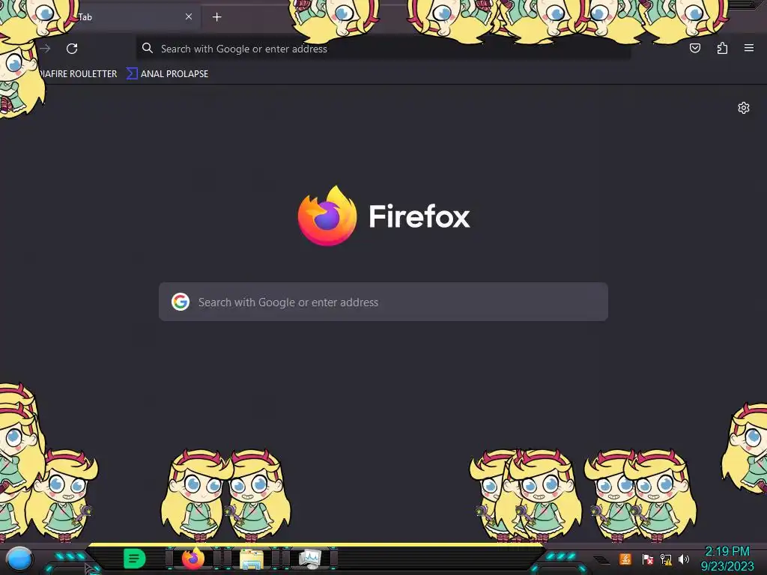Open new tab personalize gear icon

[x=744, y=108]
